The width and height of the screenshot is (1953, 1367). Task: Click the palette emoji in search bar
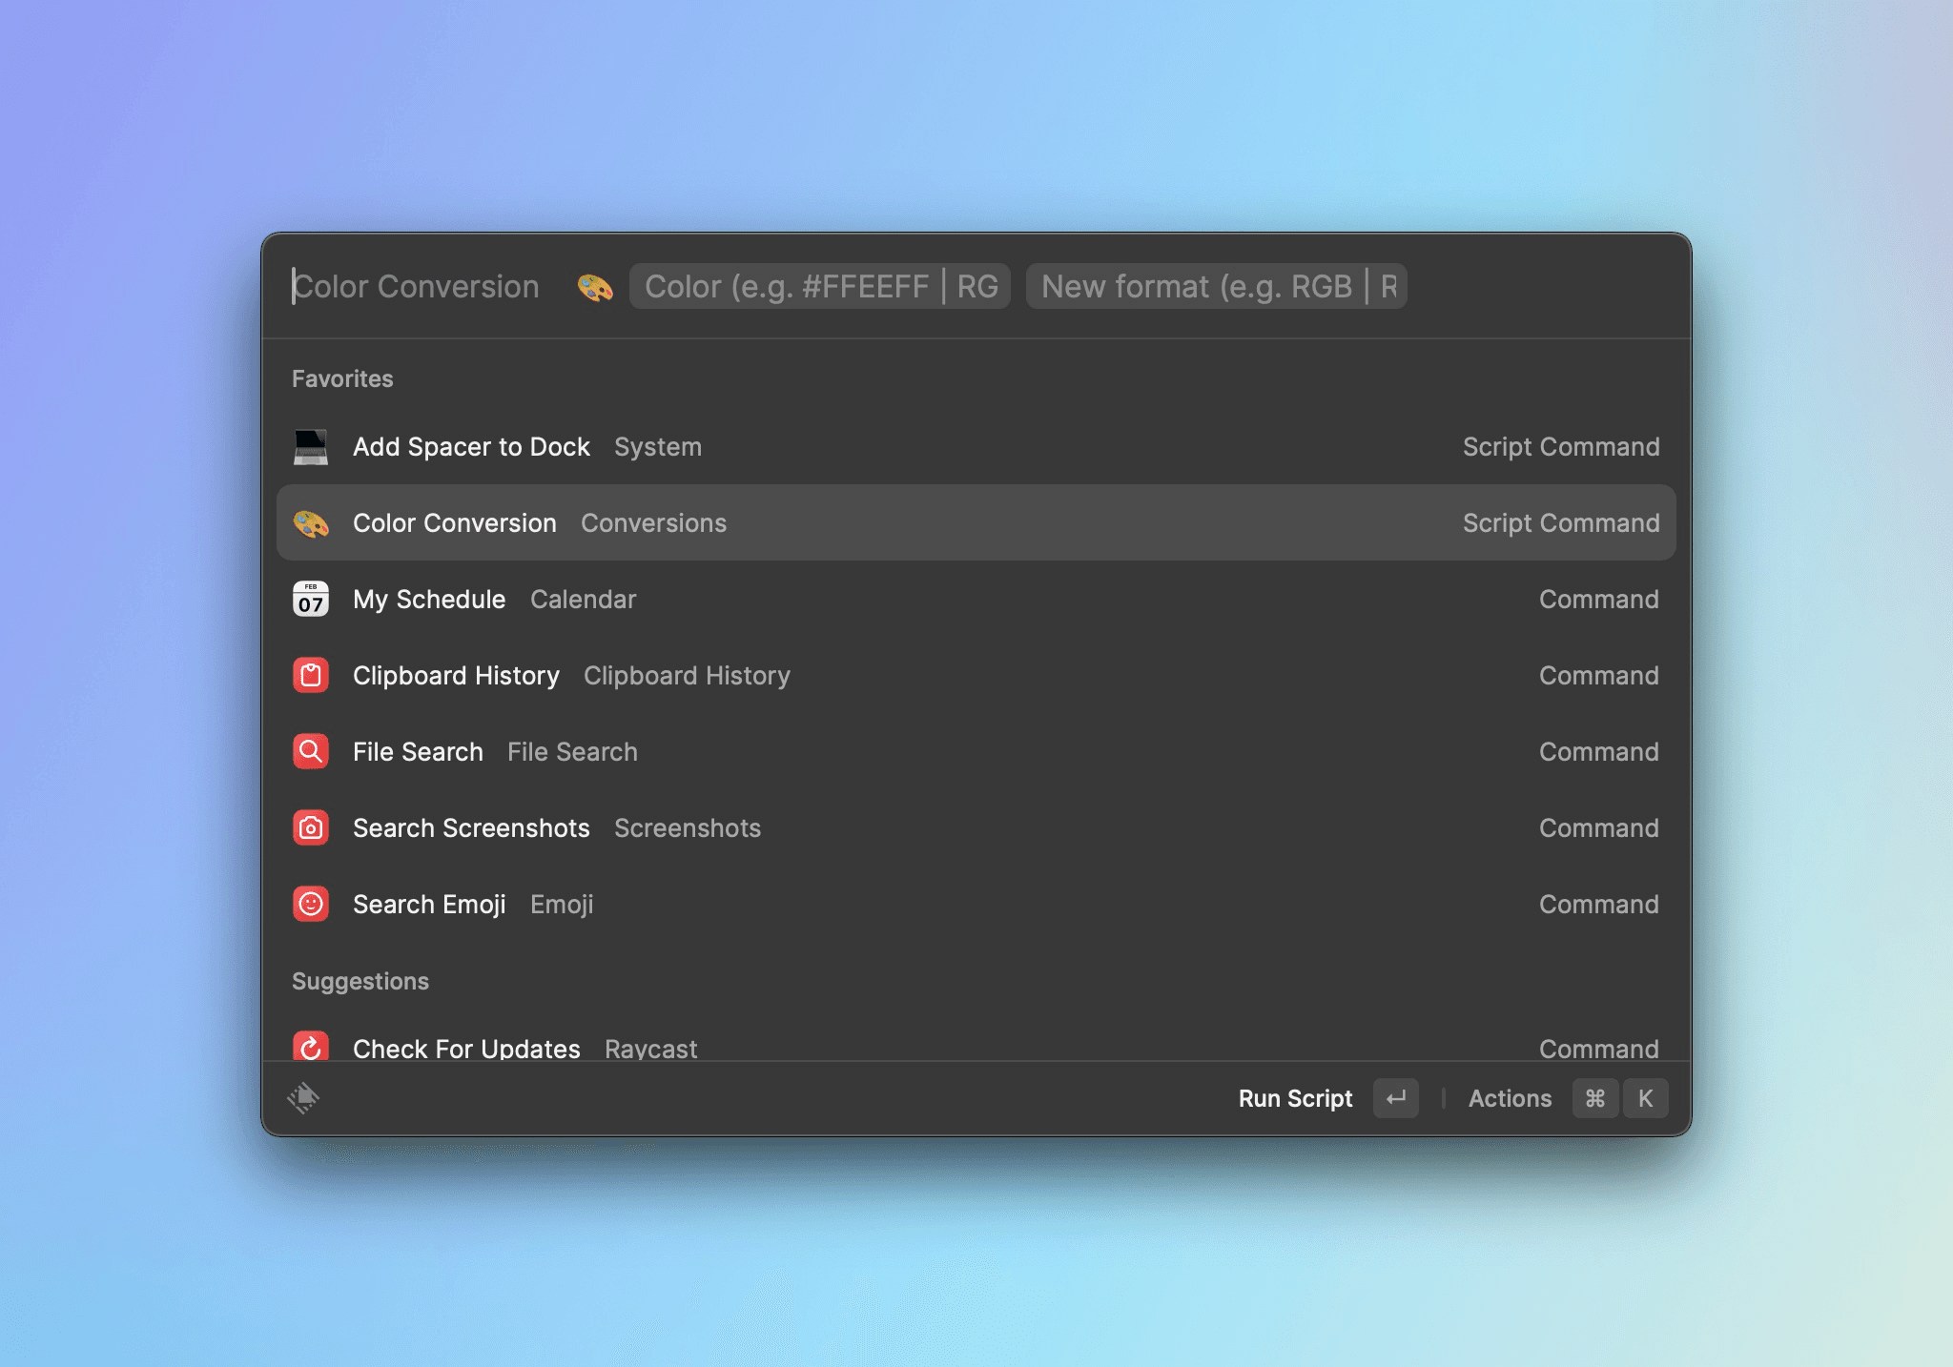click(x=595, y=287)
